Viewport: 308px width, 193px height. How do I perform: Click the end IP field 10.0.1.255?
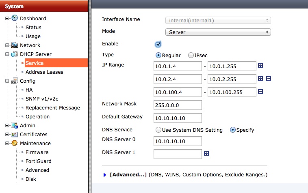[232, 66]
